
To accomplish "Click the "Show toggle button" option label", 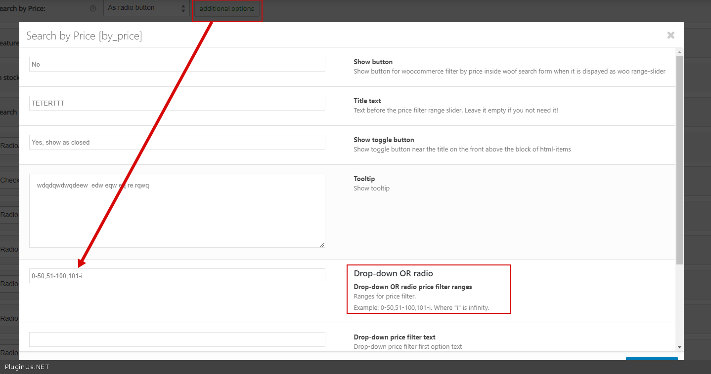I will (384, 140).
